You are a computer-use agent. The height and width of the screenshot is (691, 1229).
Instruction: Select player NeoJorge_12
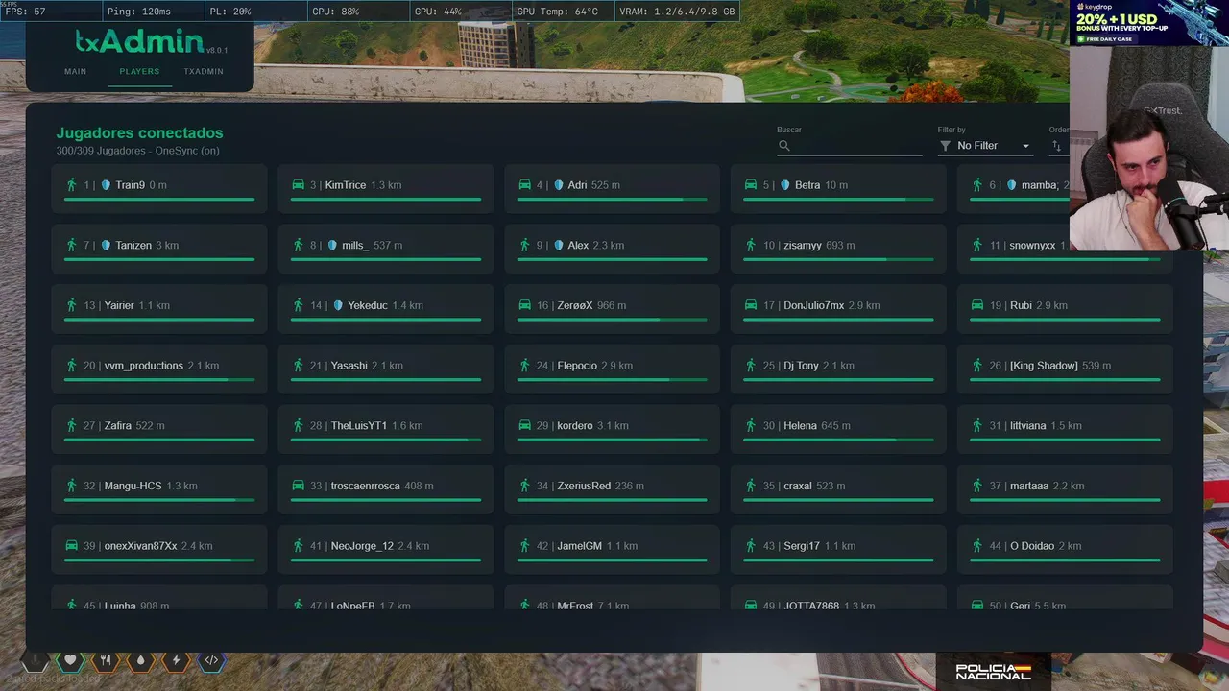click(386, 550)
